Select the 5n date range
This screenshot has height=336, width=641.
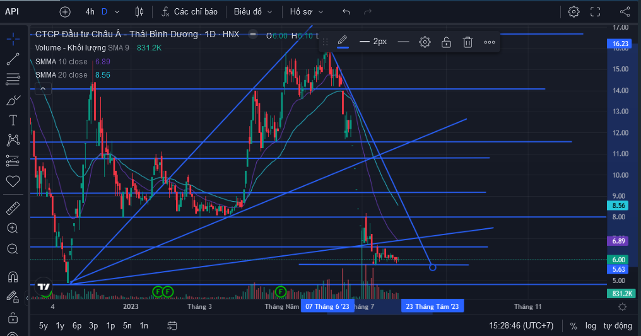click(127, 326)
